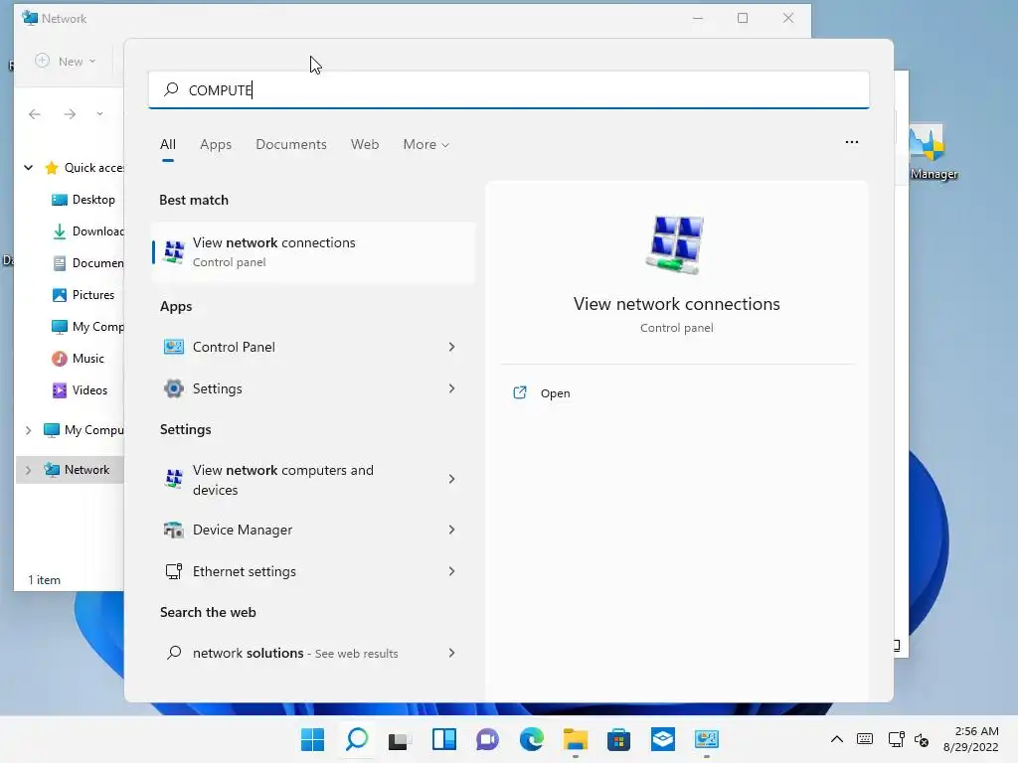Open the search options ellipsis menu
This screenshot has width=1018, height=763.
(x=851, y=142)
